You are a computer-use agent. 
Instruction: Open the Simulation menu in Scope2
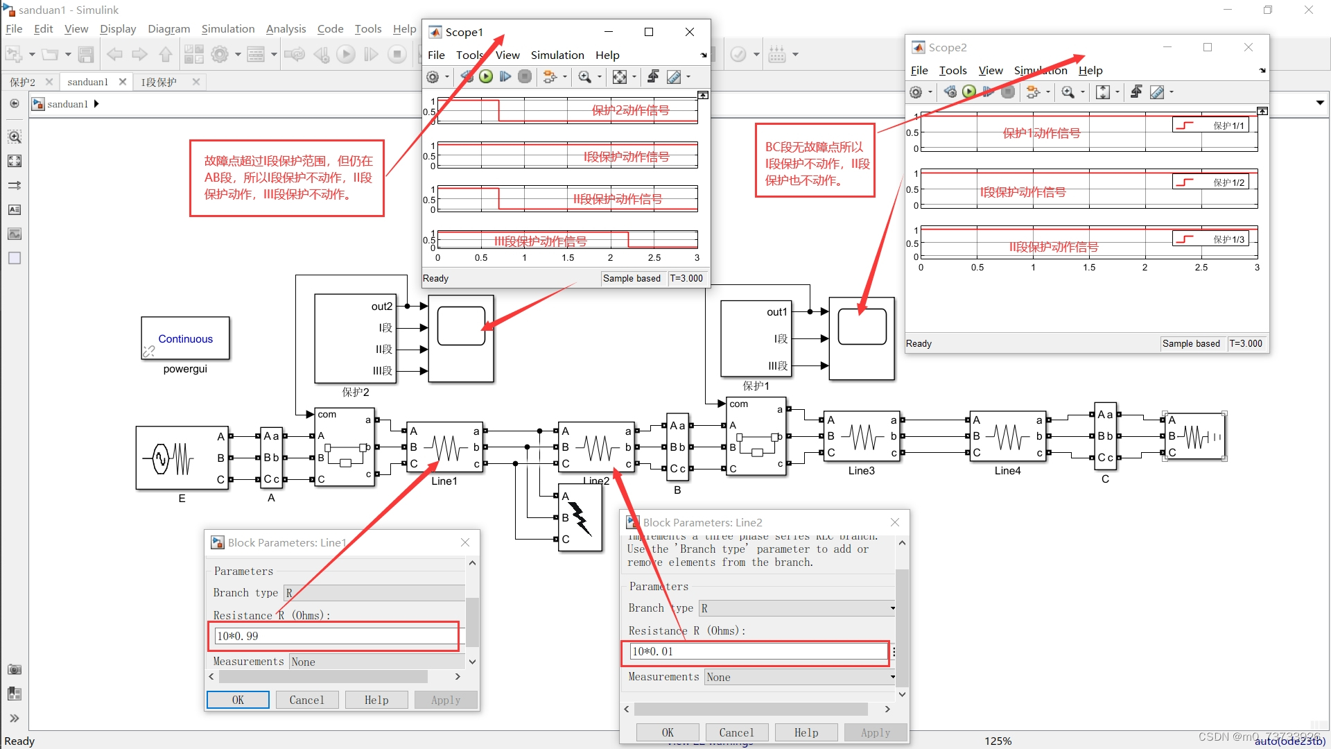pos(1040,70)
